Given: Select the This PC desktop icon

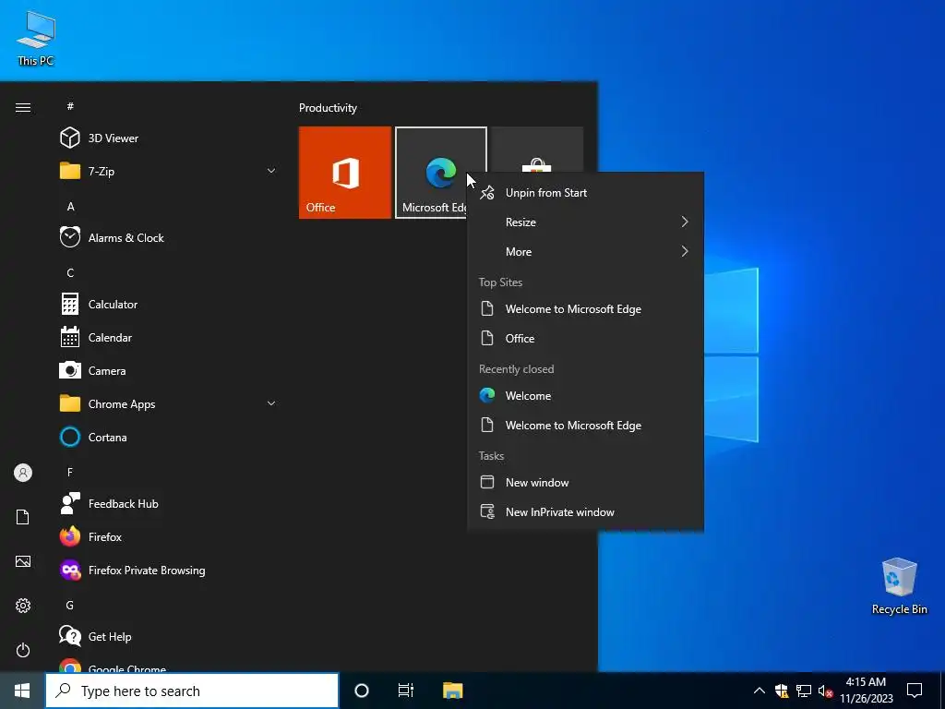Looking at the screenshot, I should pyautogui.click(x=36, y=37).
